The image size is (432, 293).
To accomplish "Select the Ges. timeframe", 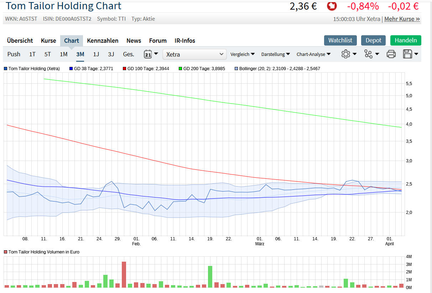I will 129,54.
